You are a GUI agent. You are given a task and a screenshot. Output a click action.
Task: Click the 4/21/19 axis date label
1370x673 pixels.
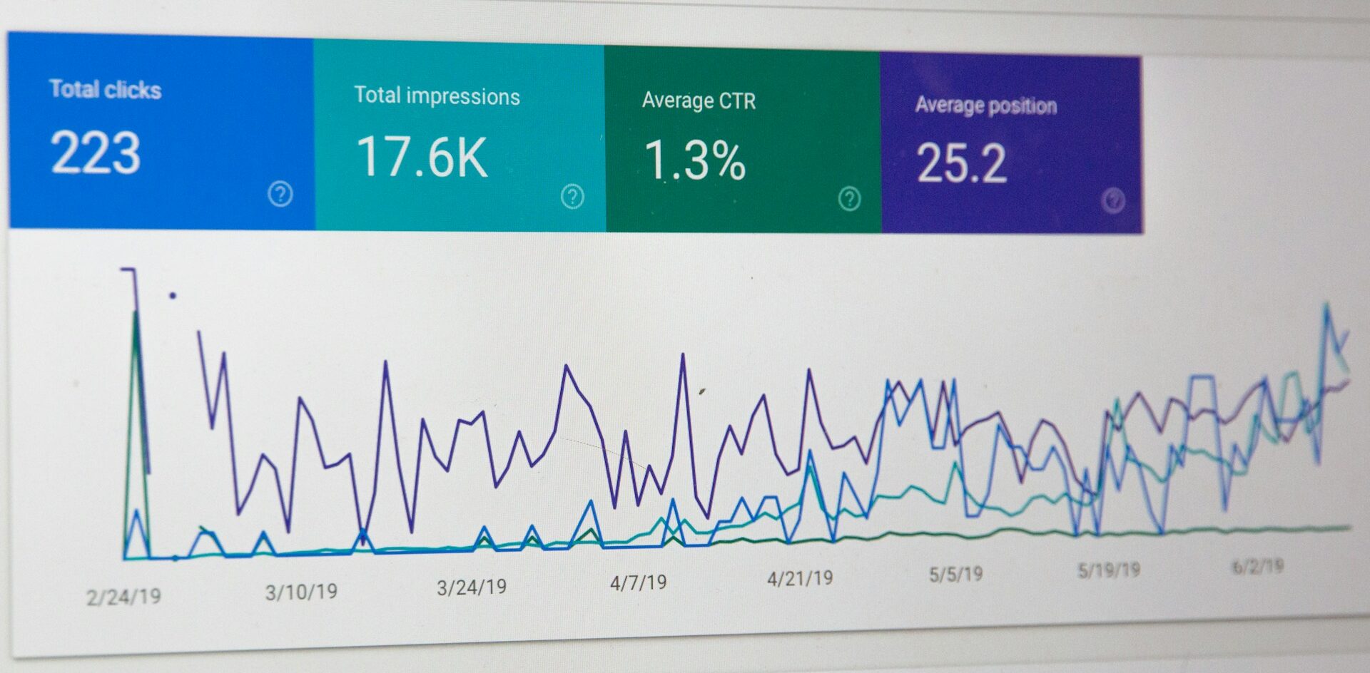tap(800, 578)
